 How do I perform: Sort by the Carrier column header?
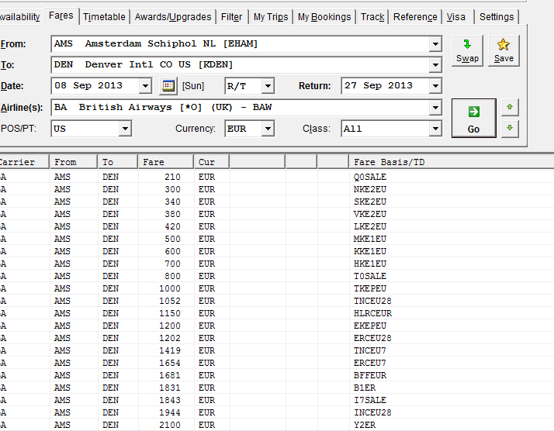click(x=24, y=162)
